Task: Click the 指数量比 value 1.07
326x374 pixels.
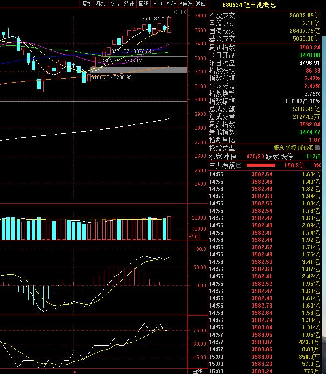Action: tap(315, 140)
